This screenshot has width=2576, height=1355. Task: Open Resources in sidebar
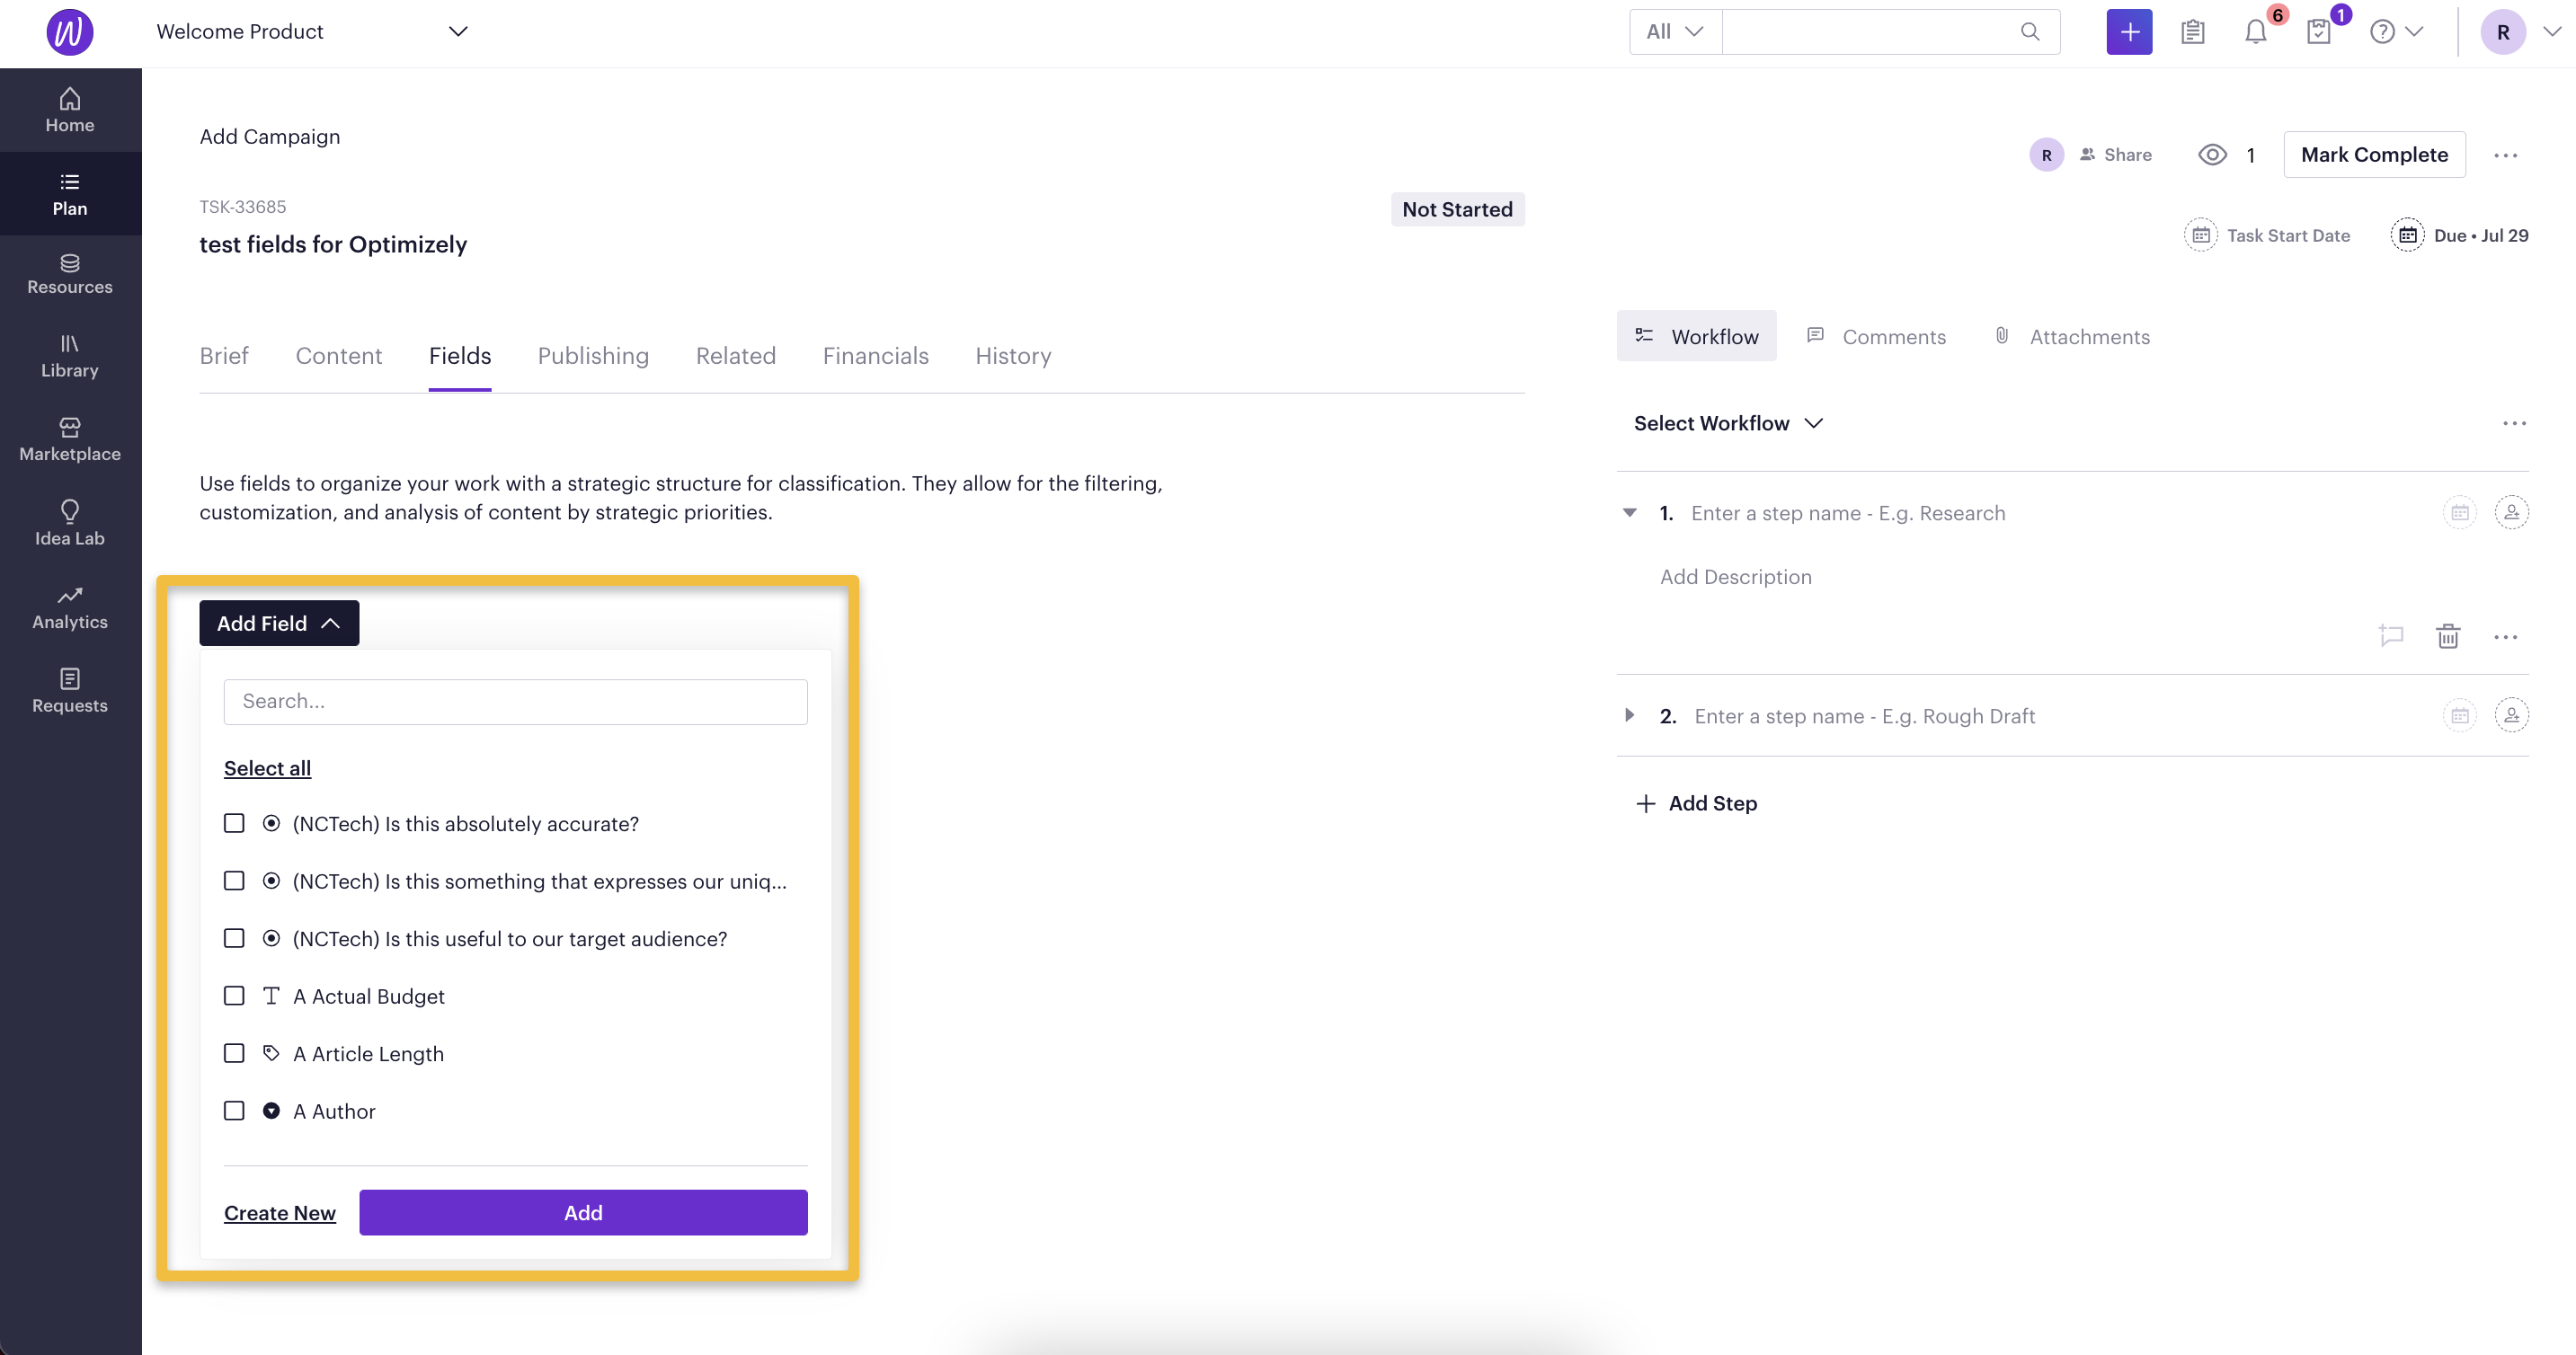(x=70, y=274)
